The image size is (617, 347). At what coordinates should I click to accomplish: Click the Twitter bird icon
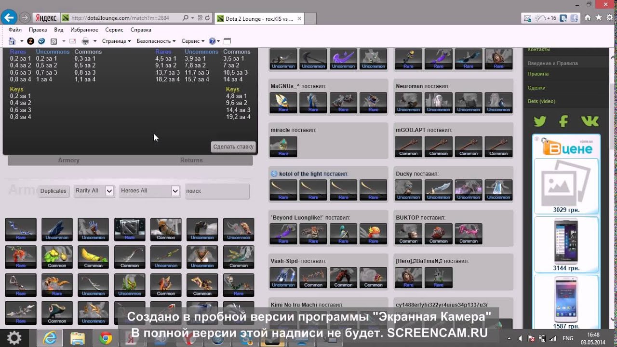[539, 121]
